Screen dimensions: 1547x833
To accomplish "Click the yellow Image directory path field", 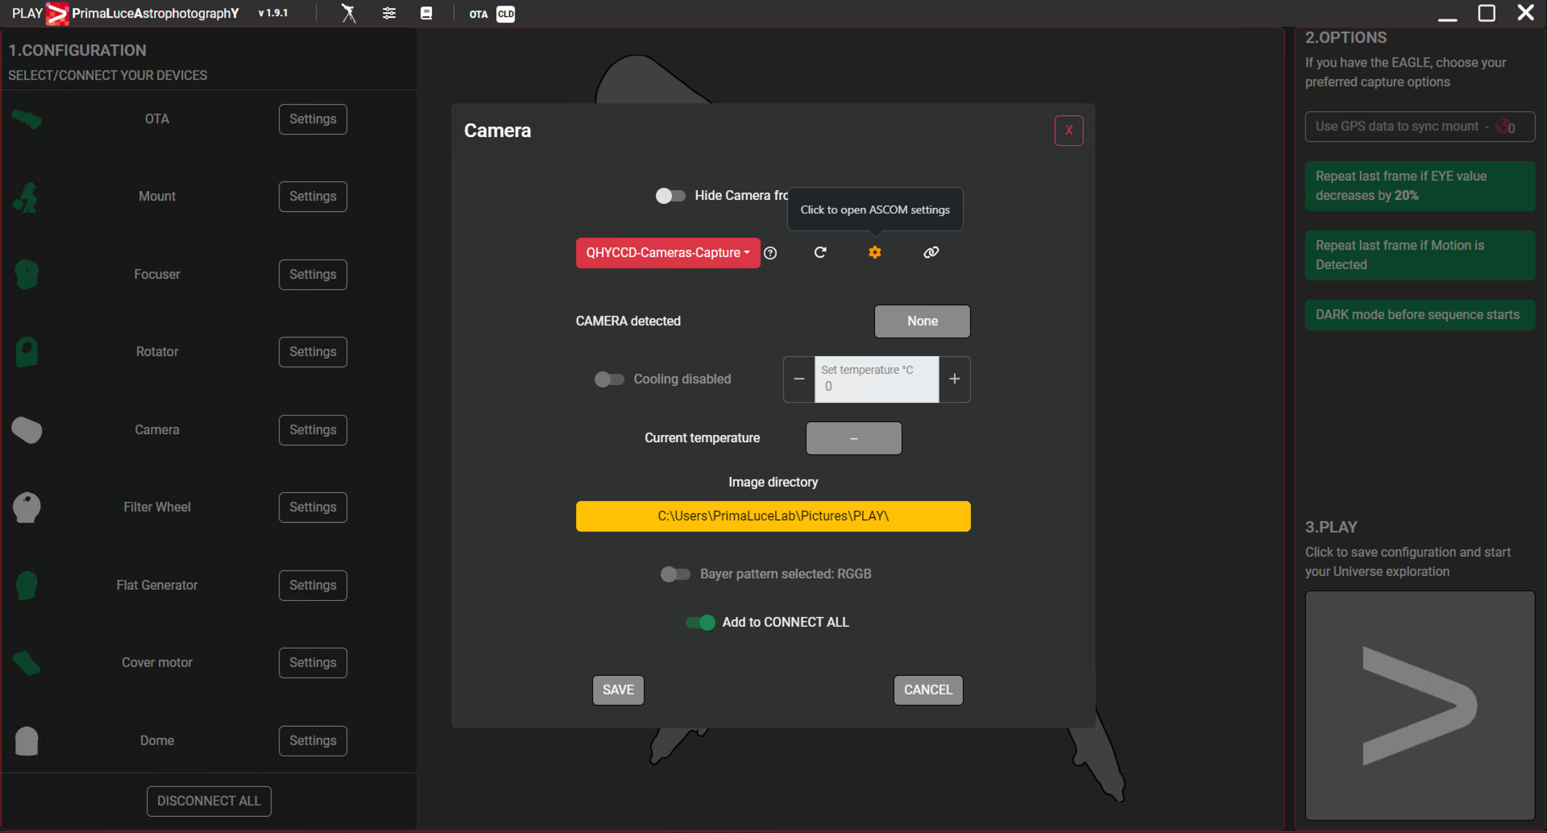I will 772,516.
